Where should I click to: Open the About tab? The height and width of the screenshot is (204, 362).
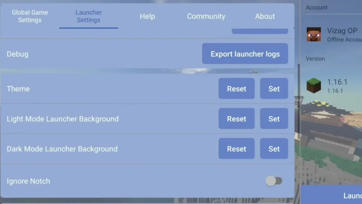[x=265, y=16]
